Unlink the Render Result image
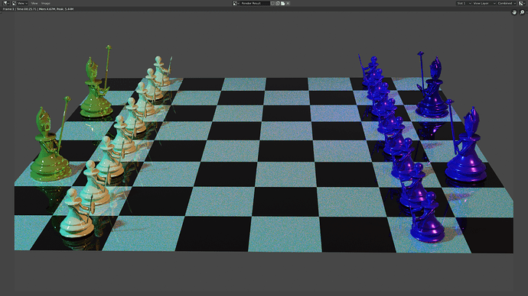 (288, 3)
